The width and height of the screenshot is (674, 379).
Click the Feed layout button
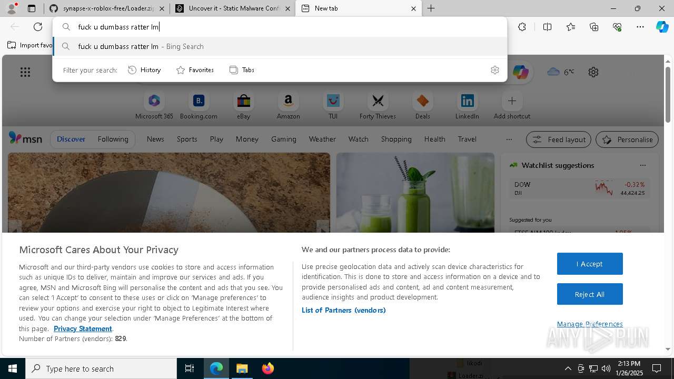[x=559, y=139]
